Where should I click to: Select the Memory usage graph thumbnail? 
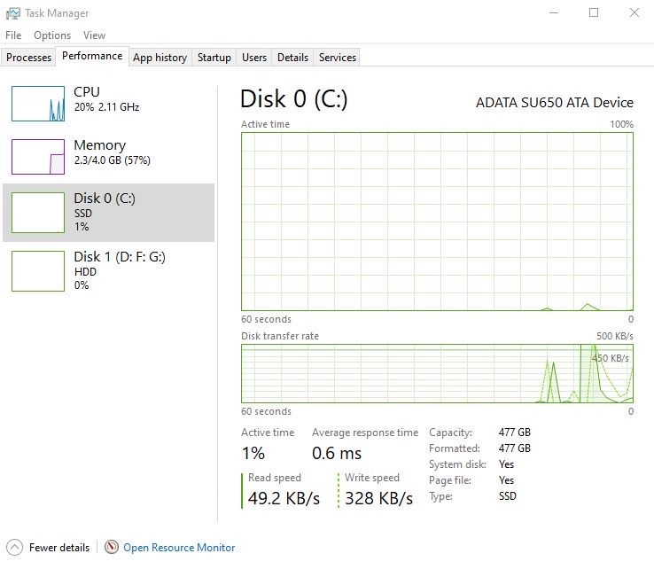pyautogui.click(x=38, y=157)
